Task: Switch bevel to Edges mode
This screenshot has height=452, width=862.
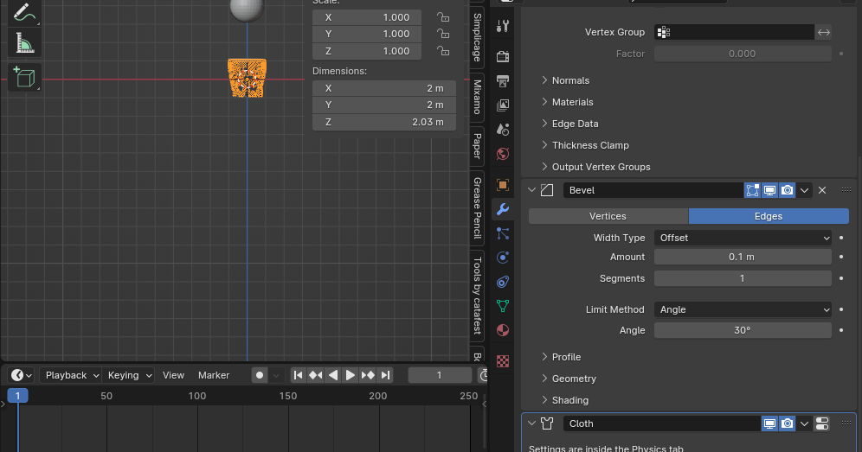Action: (x=769, y=216)
